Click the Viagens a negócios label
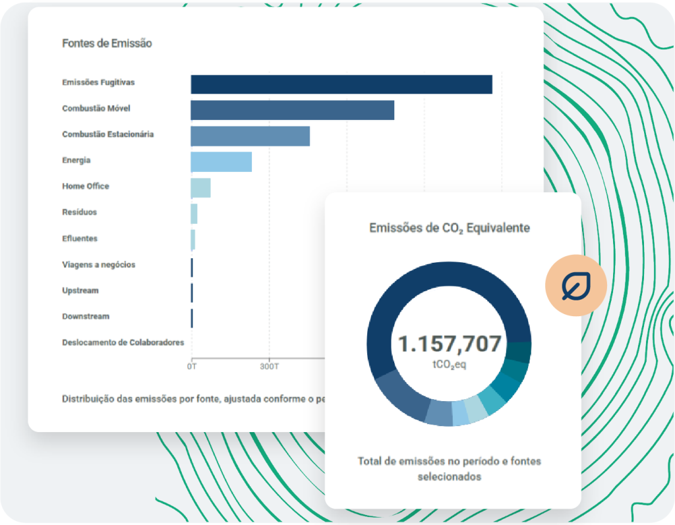This screenshot has width=675, height=525. click(99, 265)
